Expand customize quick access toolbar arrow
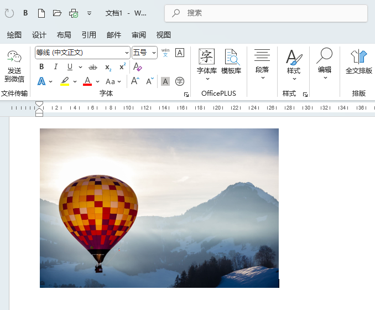Viewport: 375px width, 310px height. point(89,13)
